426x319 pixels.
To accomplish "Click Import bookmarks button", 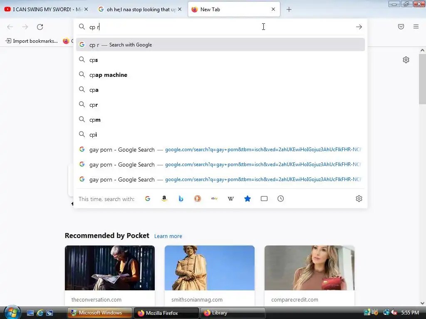I will (x=32, y=41).
